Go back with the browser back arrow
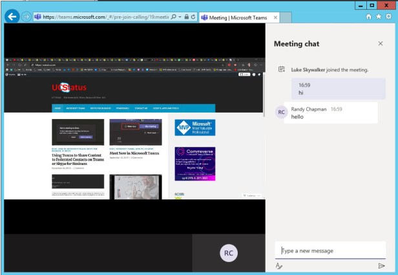The width and height of the screenshot is (398, 275). coord(11,16)
